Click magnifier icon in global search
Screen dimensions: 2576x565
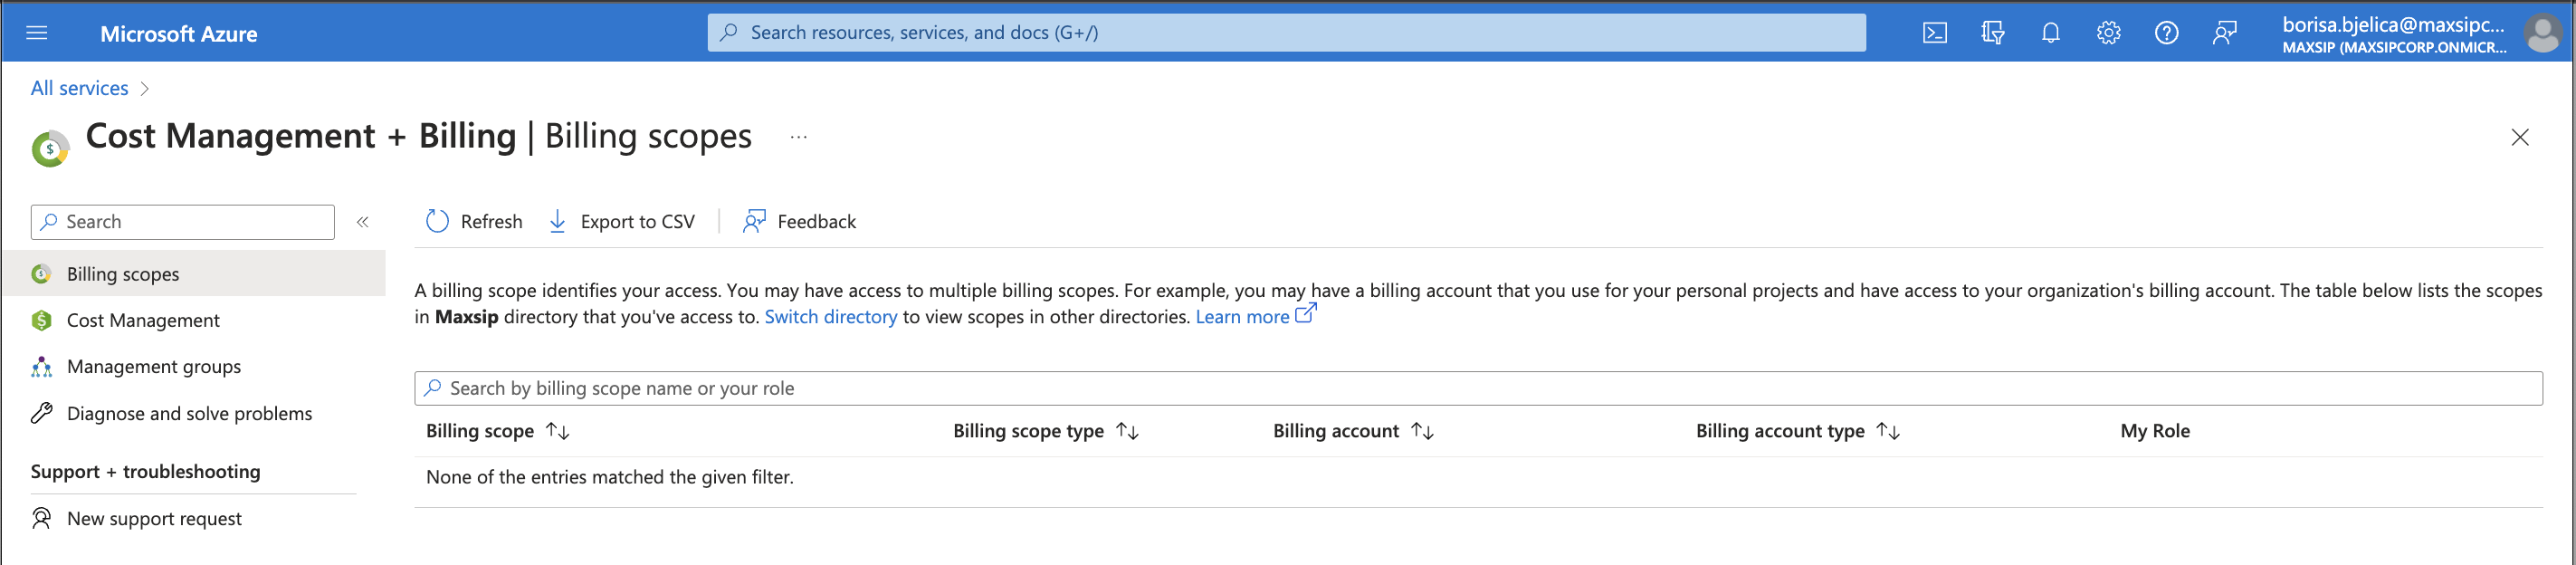(729, 32)
